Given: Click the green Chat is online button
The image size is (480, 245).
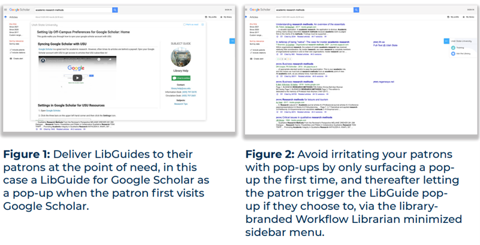Looking at the screenshot, I should tap(181, 78).
